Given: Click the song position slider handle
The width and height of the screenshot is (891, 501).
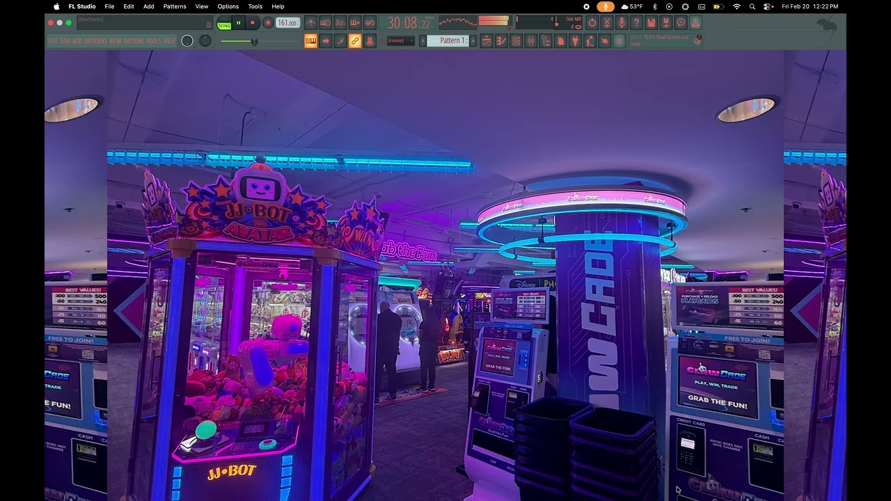Looking at the screenshot, I should 254,41.
